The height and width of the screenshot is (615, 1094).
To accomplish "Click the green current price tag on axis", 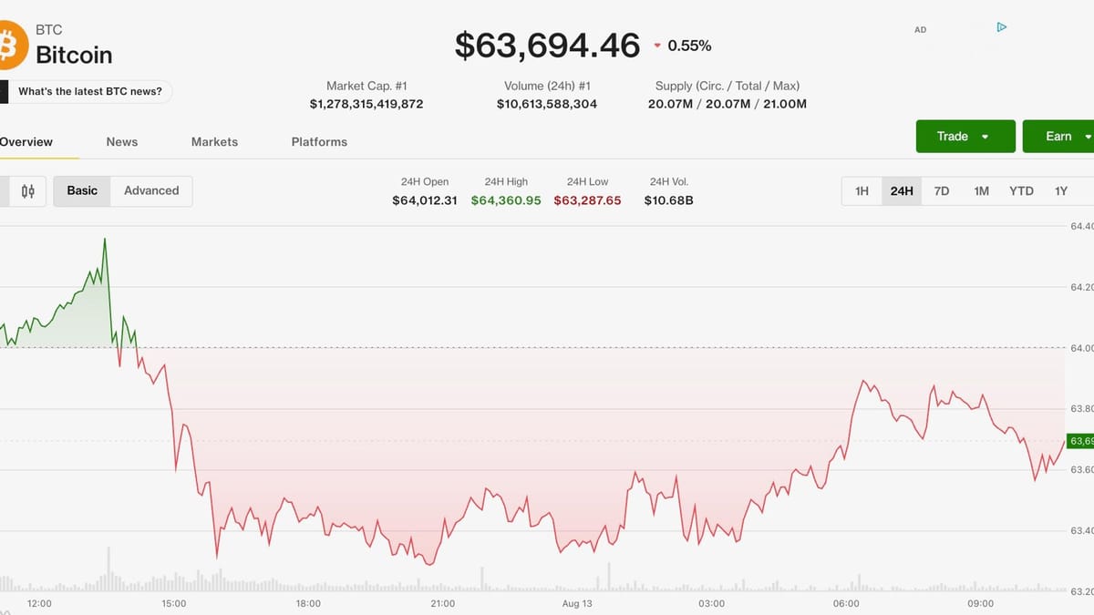I will [1080, 441].
